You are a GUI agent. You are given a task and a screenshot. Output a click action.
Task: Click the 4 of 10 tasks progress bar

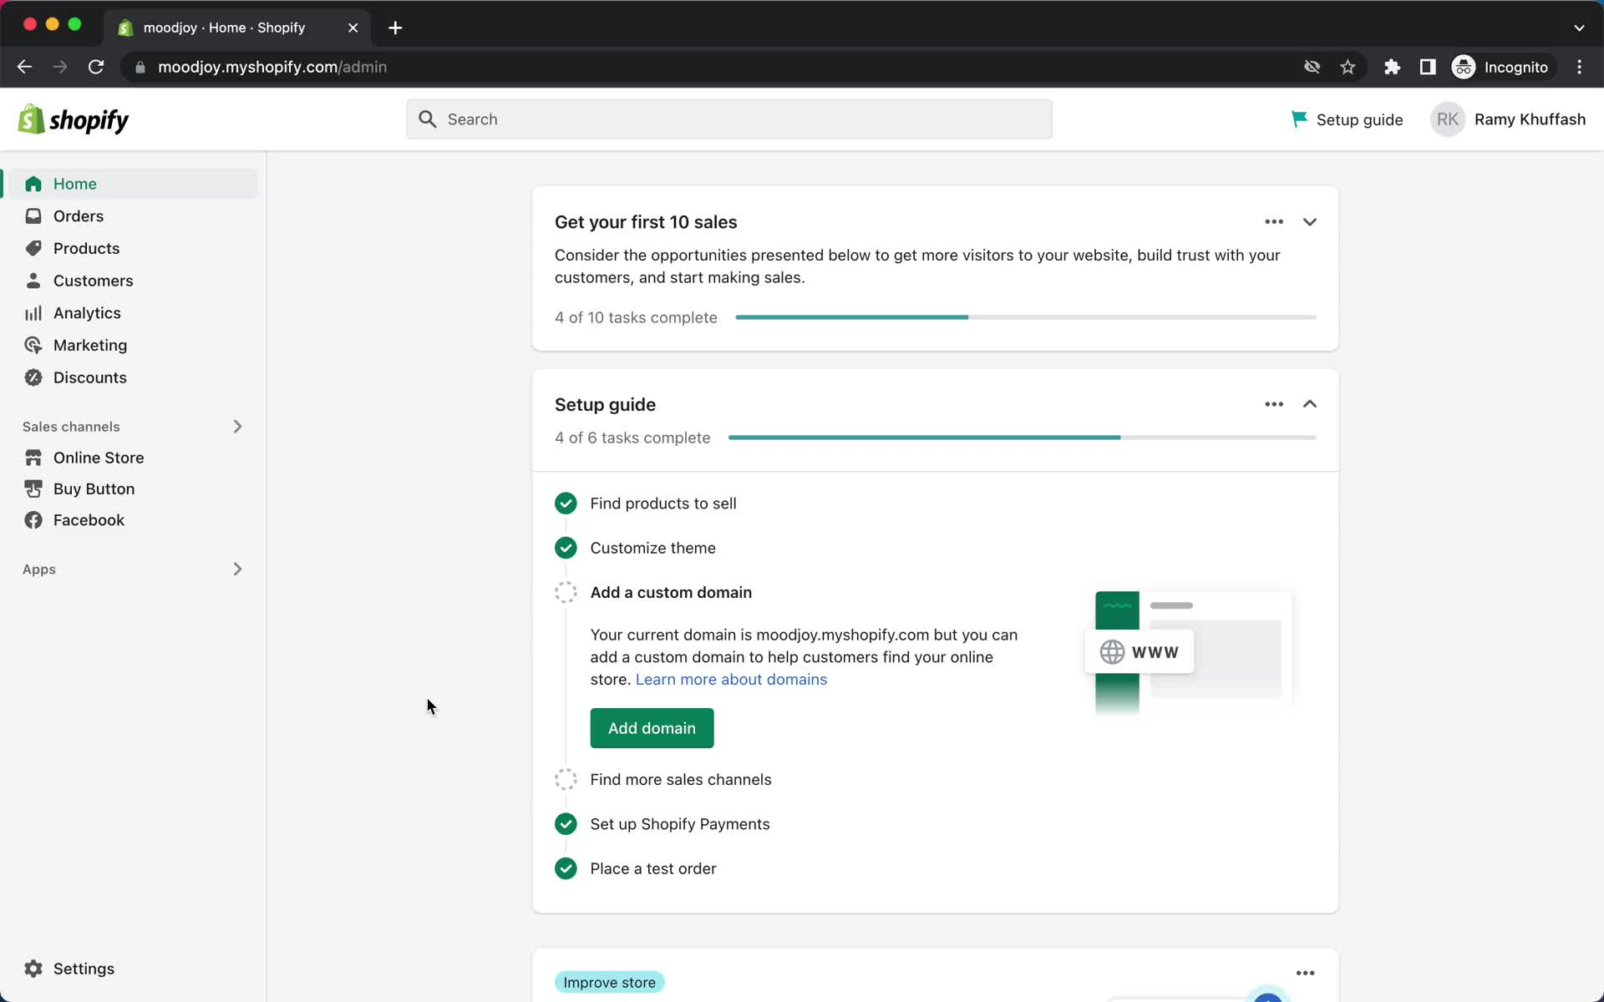1026,317
